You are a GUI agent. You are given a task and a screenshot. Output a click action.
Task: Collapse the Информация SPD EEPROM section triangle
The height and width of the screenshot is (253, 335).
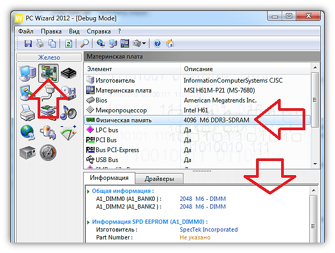coord(88,222)
